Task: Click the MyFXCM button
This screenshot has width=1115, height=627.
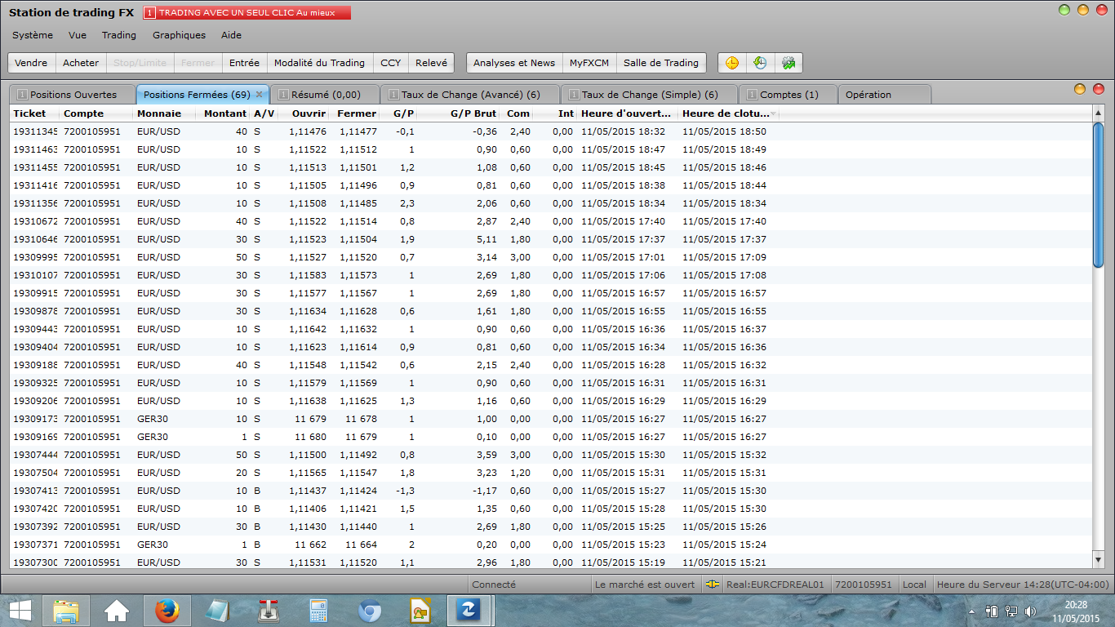Action: click(x=589, y=63)
